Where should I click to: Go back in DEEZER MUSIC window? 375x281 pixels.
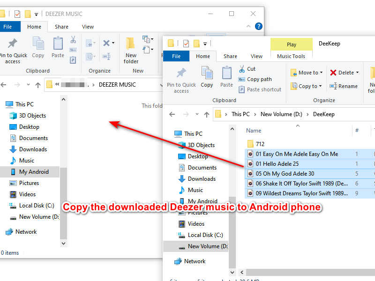[4, 85]
